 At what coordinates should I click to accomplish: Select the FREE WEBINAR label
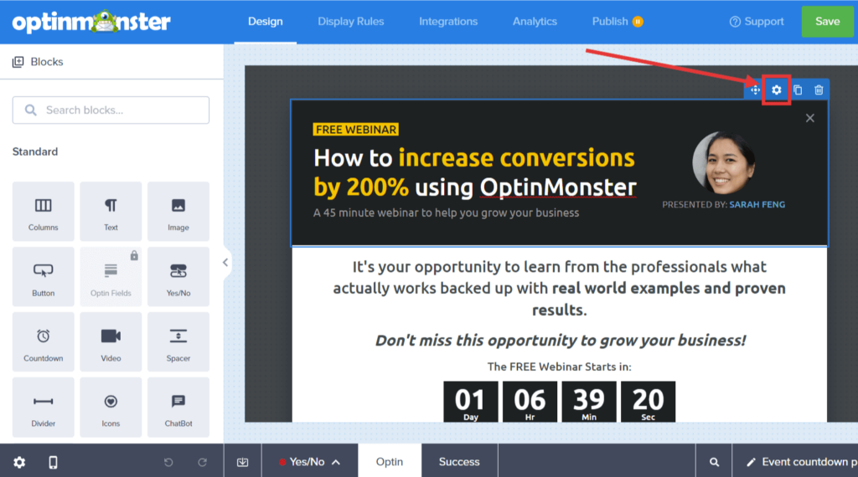[355, 130]
